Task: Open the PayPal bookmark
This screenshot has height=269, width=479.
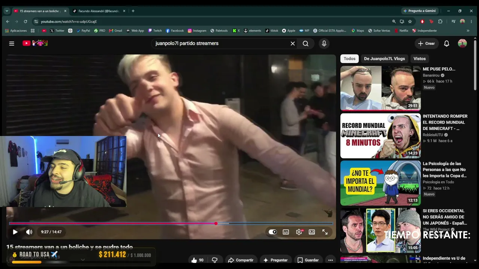Action: tap(83, 31)
